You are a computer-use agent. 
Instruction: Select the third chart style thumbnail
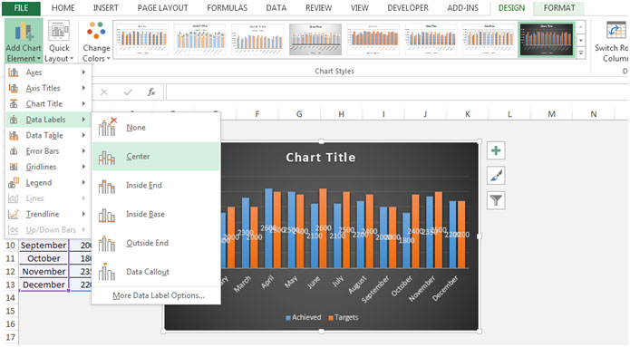pyautogui.click(x=257, y=39)
